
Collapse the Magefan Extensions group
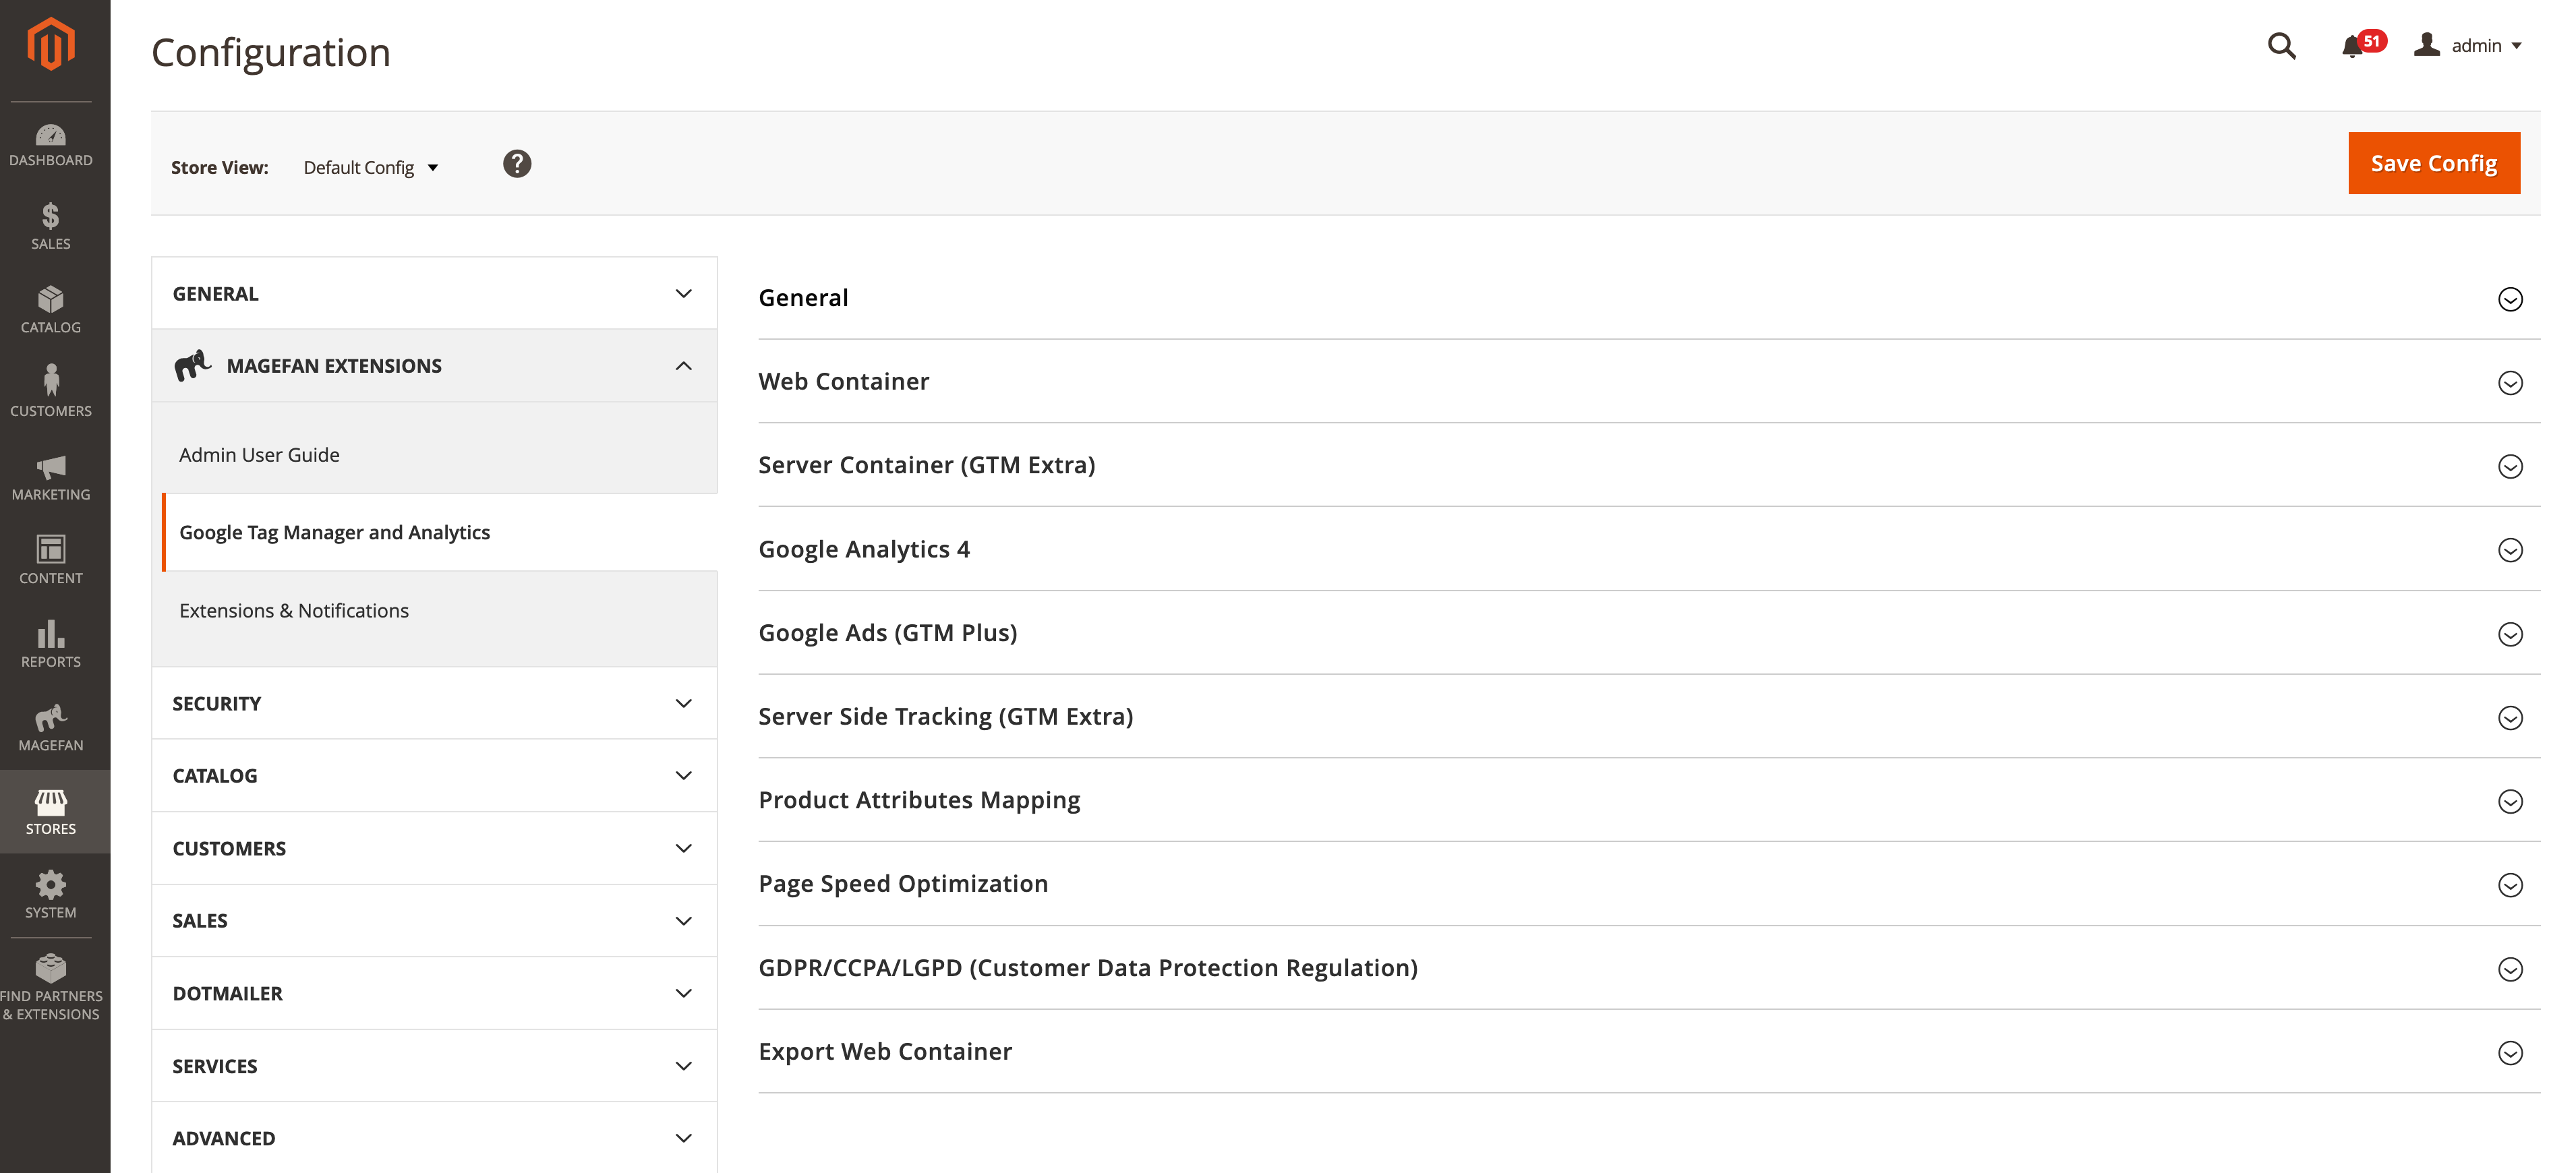pos(434,366)
